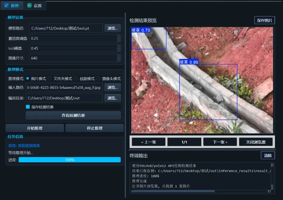Switch to the 设置 tab
Screen dimensions: 283x200
[x=35, y=5]
